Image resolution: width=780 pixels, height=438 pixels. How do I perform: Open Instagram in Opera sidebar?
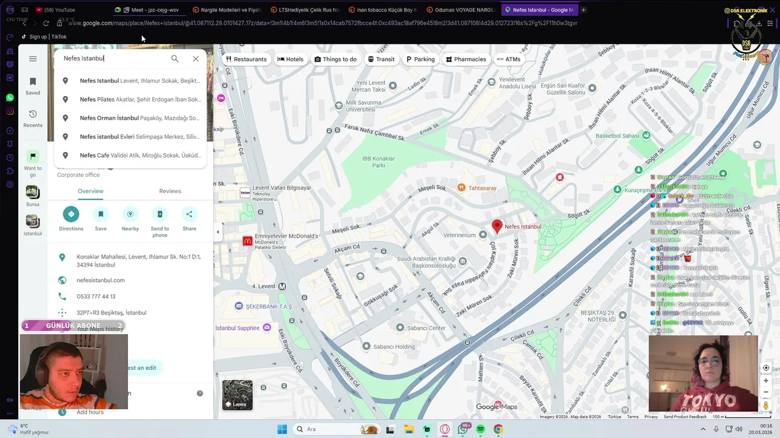[x=10, y=111]
